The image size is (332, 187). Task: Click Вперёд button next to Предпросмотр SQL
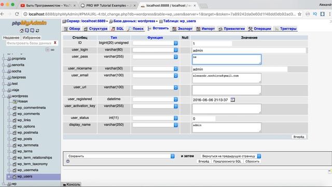(204, 162)
